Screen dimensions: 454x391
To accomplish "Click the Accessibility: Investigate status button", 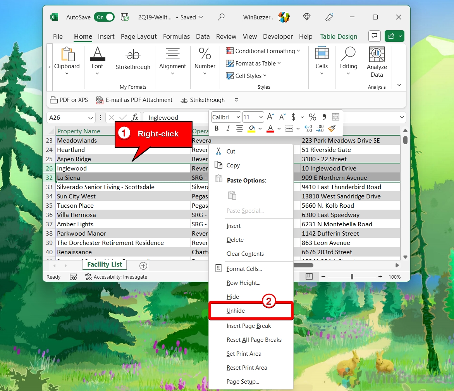I will (x=116, y=277).
